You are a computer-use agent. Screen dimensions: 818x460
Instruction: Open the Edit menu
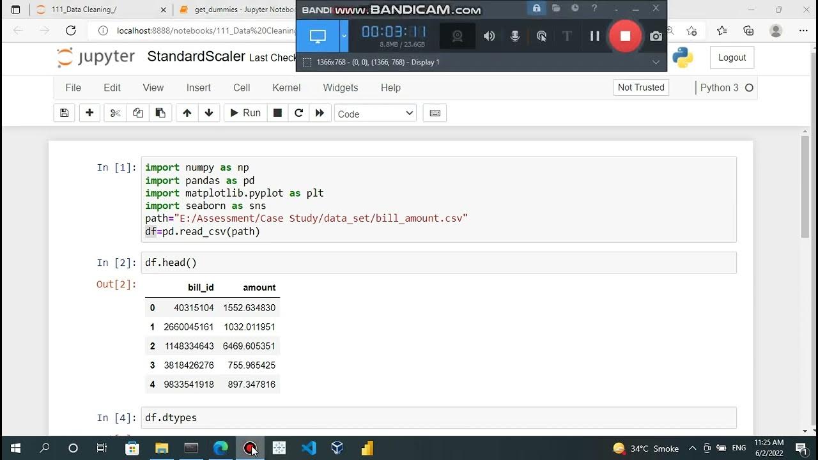click(112, 88)
